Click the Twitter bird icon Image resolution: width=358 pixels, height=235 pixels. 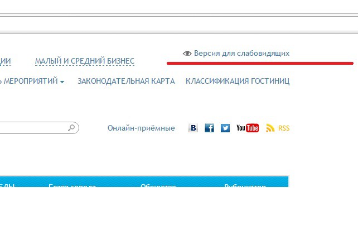(225, 128)
